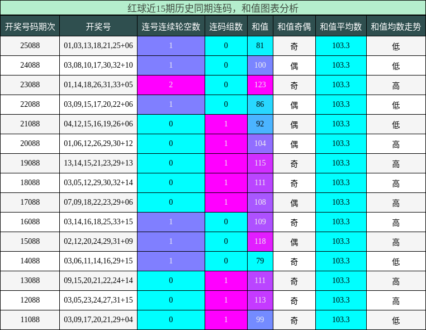Click period number 25088

click(x=30, y=46)
